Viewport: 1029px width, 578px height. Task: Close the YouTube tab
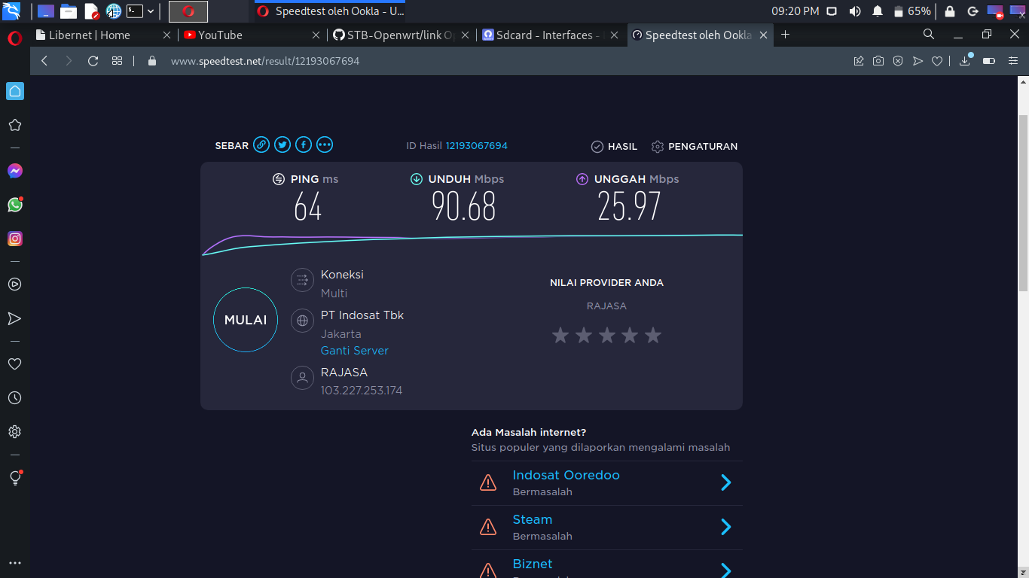tap(316, 35)
